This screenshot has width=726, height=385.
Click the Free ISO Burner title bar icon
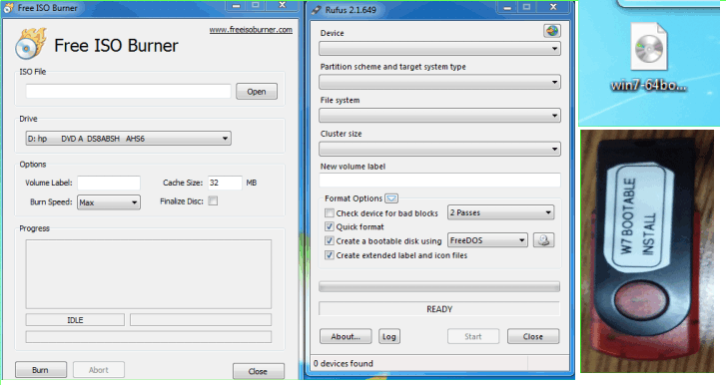pyautogui.click(x=8, y=8)
